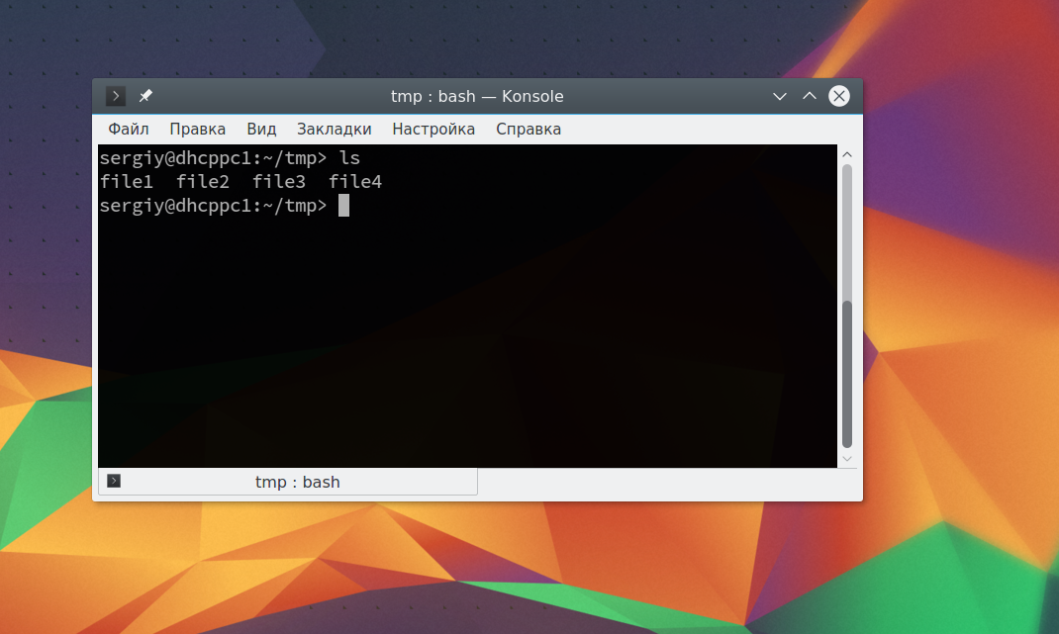Screen dimensions: 1059x634
Task: Expand the chevron dropdown in the title bar
Action: pyautogui.click(x=780, y=96)
